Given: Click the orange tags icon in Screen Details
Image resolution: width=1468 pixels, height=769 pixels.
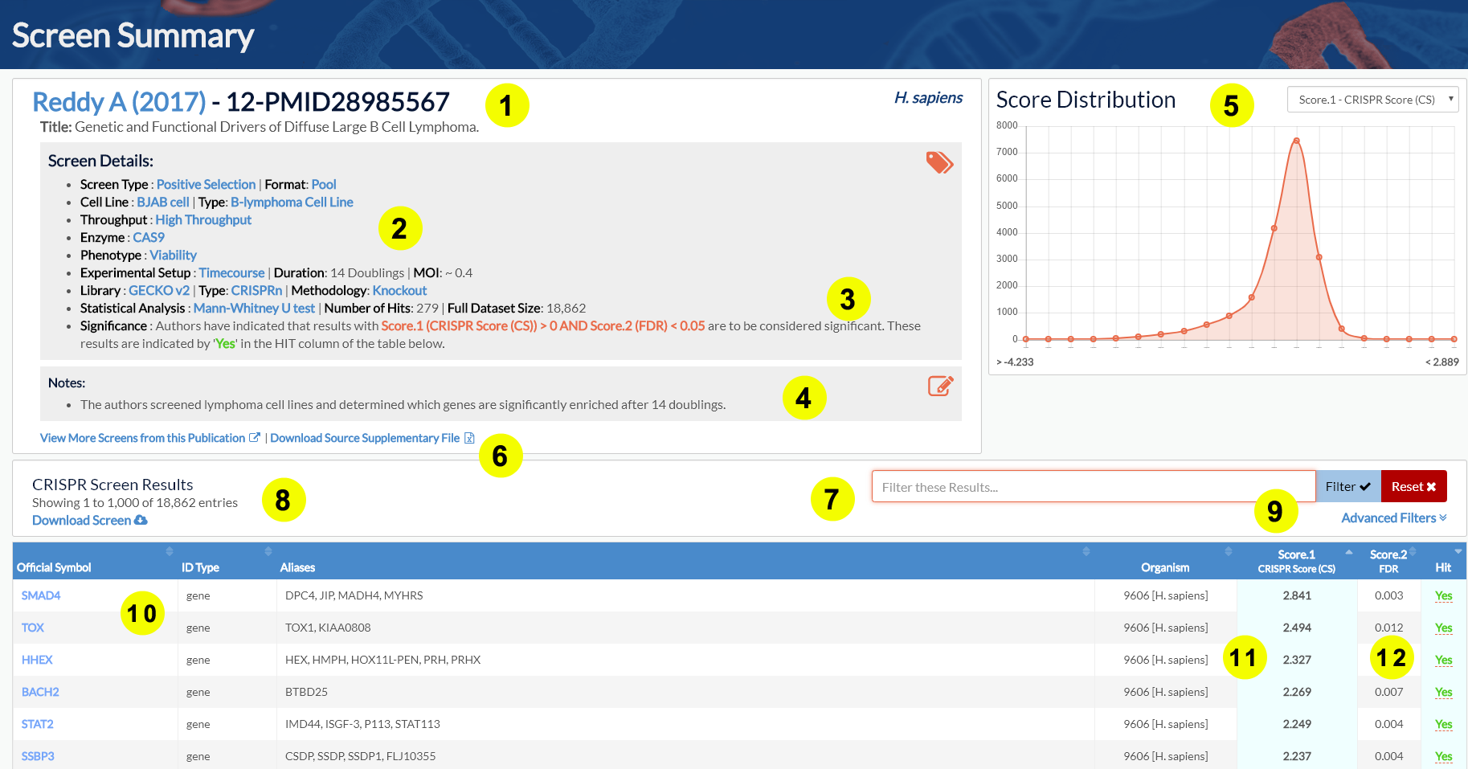Looking at the screenshot, I should point(938,162).
